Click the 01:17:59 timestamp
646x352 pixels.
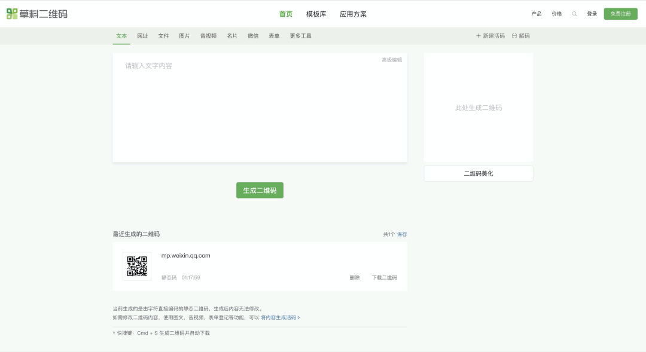tap(191, 277)
